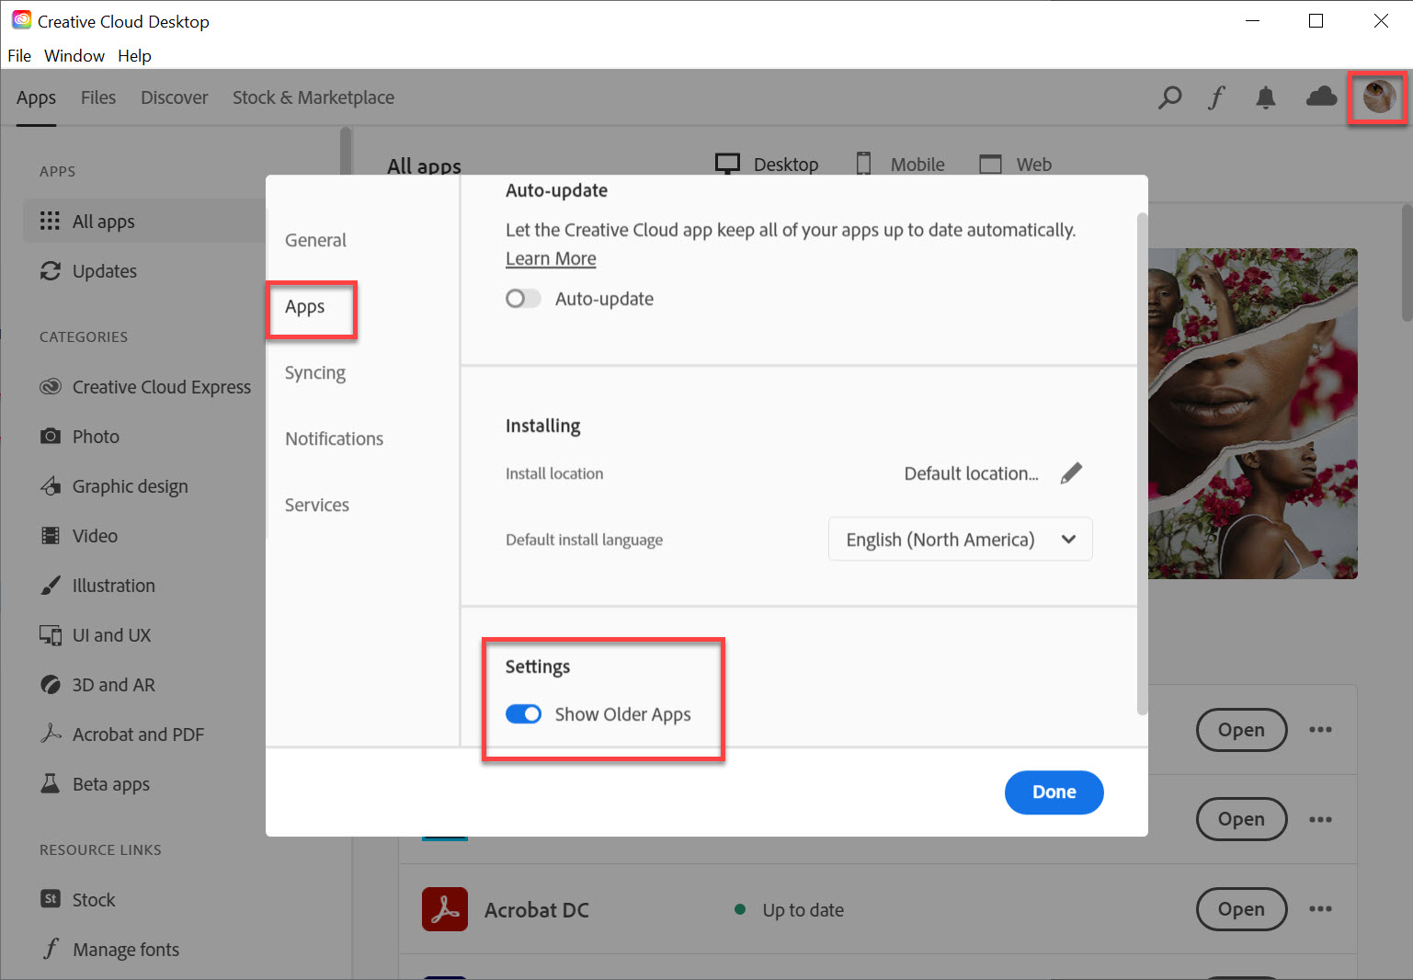Switch to the Syncing settings tab
The image size is (1413, 980).
[315, 372]
